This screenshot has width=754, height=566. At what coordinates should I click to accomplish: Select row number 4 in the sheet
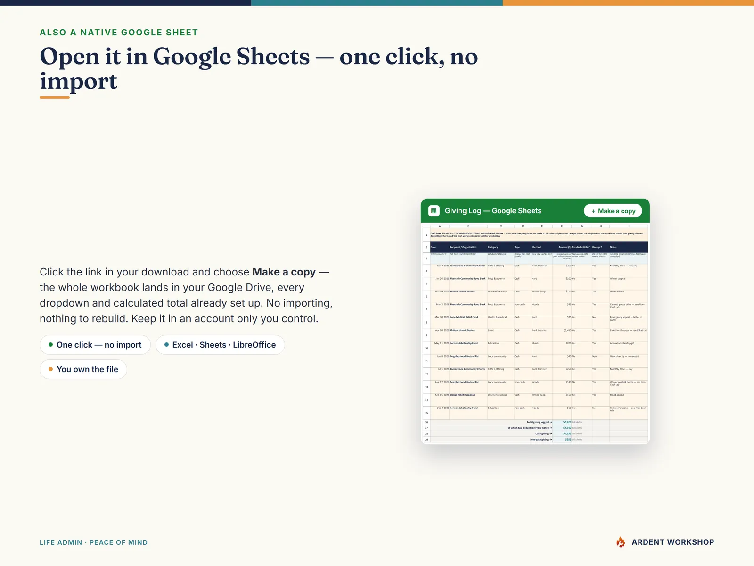click(426, 271)
